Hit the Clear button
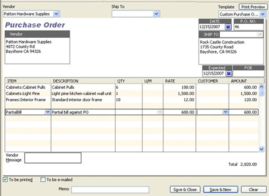269x196 pixels. pos(253,189)
